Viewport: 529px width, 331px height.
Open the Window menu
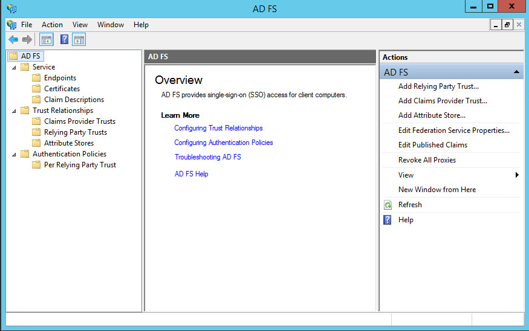click(111, 25)
